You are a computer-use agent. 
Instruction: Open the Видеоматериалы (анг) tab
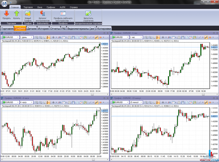point(81,29)
